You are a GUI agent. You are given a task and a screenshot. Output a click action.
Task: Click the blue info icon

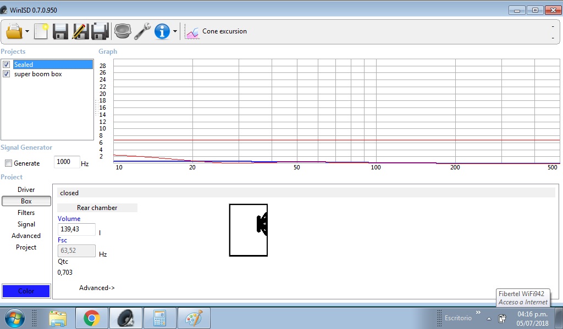pos(162,31)
